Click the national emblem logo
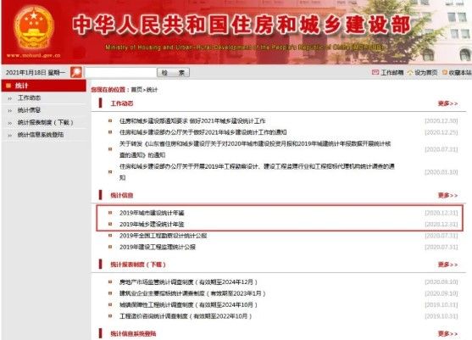This screenshot has height=340, width=472. click(x=34, y=28)
